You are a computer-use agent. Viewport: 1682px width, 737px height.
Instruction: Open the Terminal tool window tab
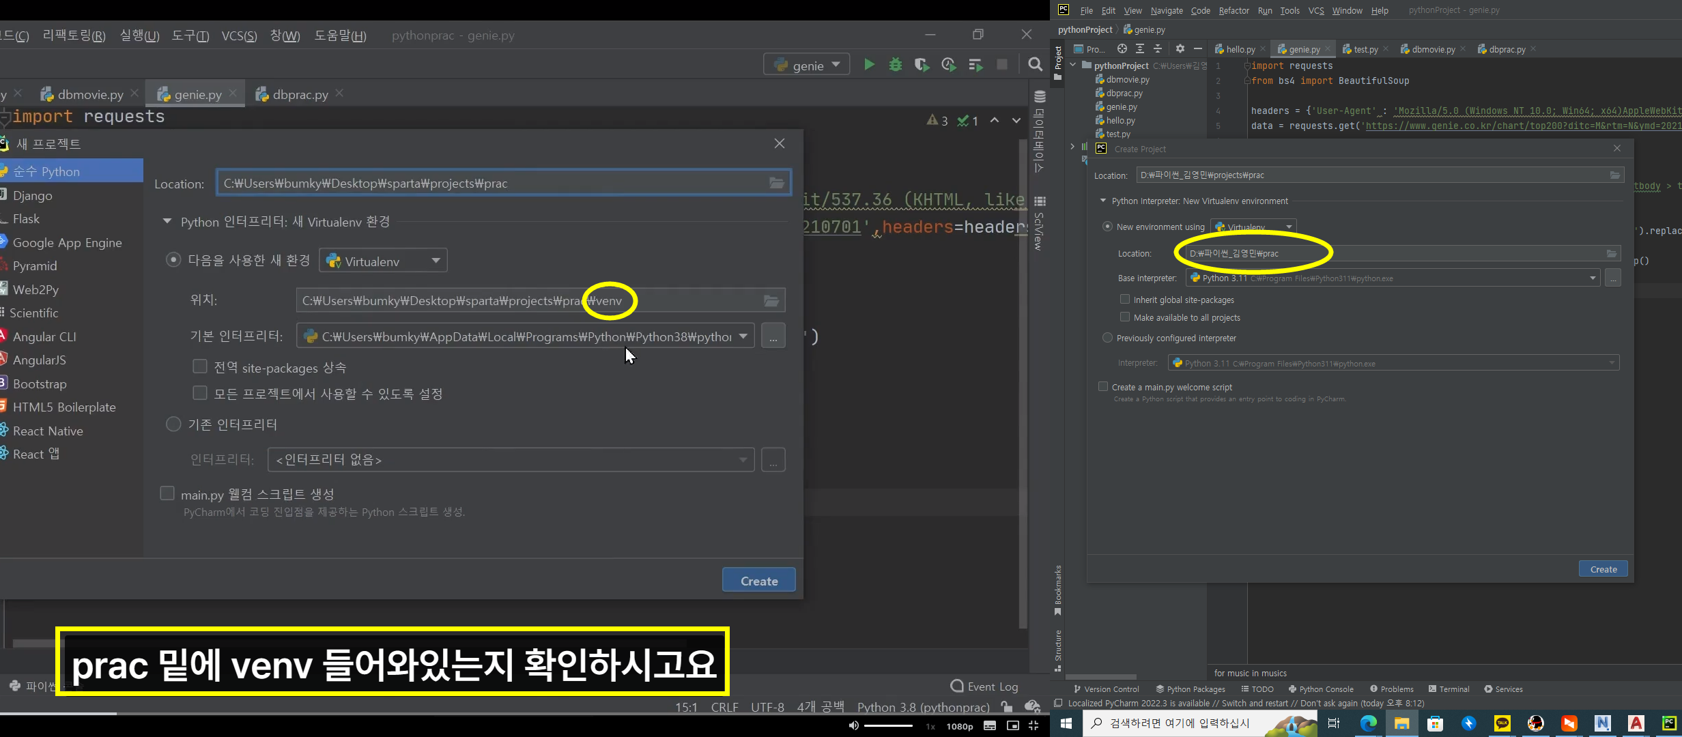(x=1449, y=689)
